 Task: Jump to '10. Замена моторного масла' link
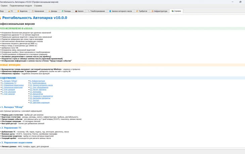click(41, 85)
